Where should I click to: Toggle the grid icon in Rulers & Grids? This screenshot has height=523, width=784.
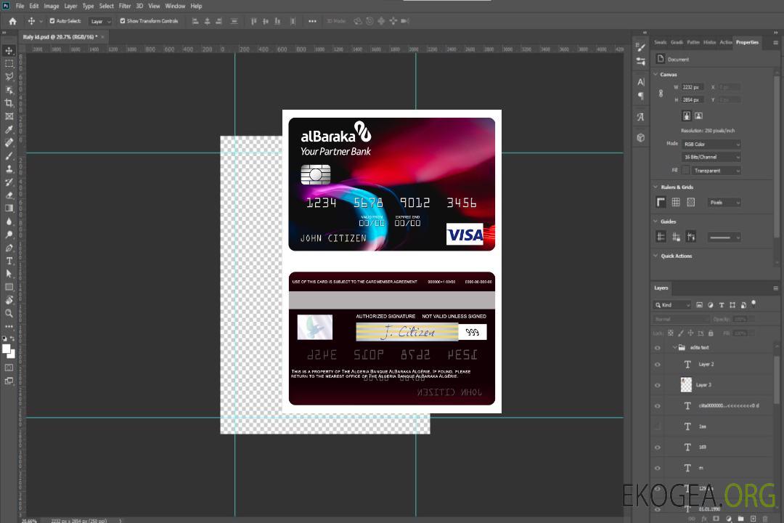676,202
